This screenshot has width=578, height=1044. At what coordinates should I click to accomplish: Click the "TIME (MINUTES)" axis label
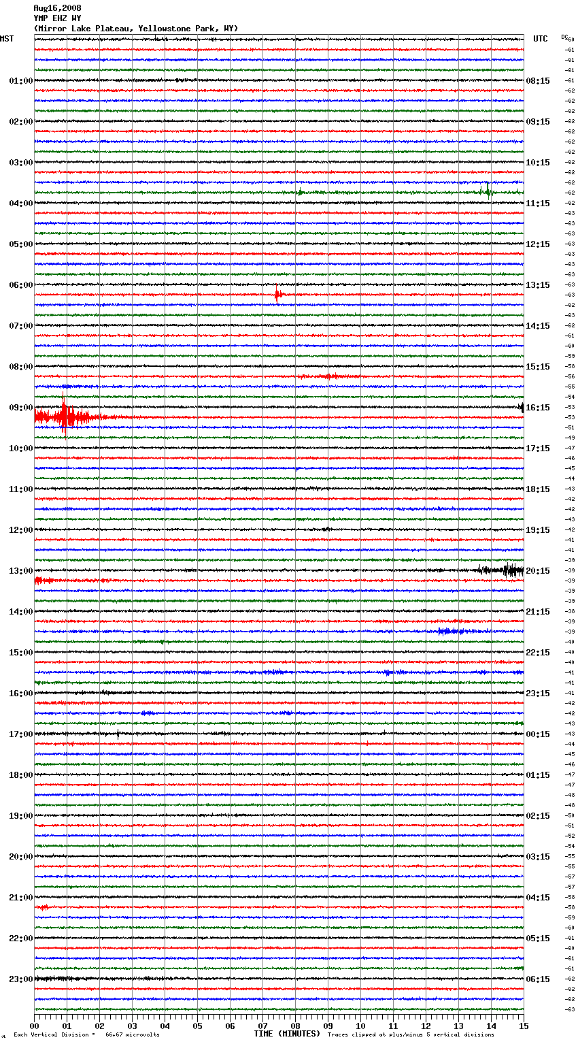coord(287,1033)
